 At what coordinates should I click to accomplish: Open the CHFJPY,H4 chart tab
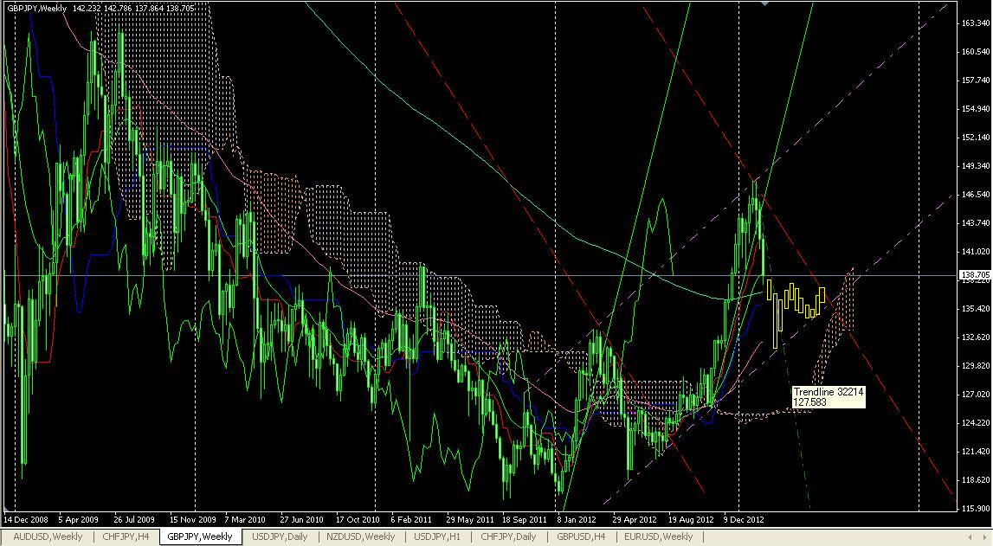pos(126,536)
